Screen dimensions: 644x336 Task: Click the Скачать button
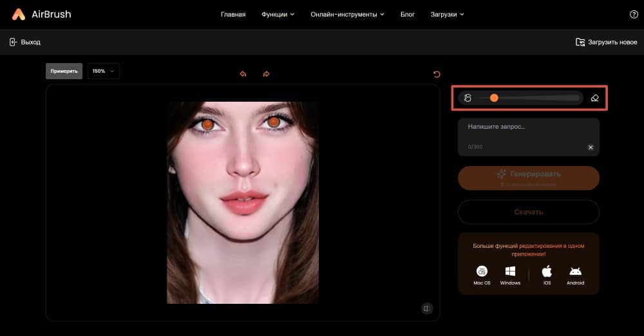pyautogui.click(x=529, y=212)
